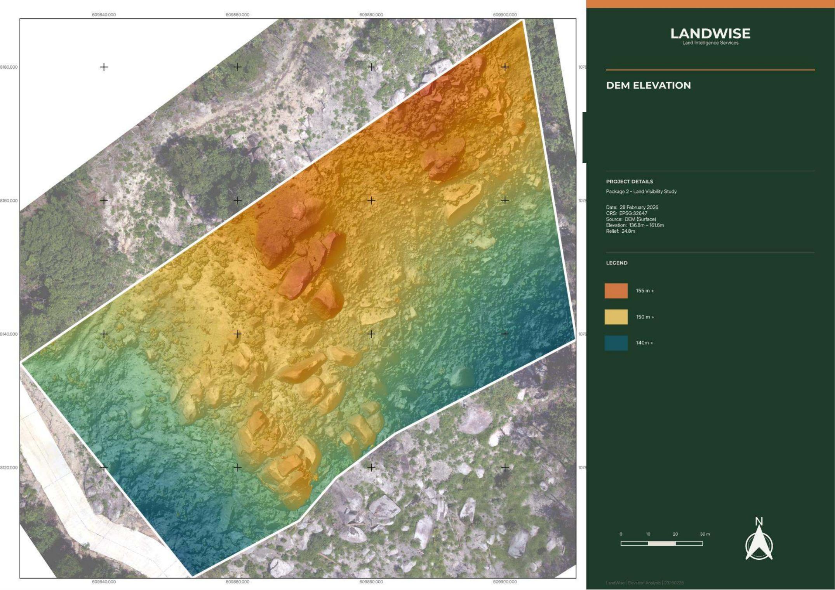Click the bottom-edge coordinate label 609840.000

[x=104, y=582]
